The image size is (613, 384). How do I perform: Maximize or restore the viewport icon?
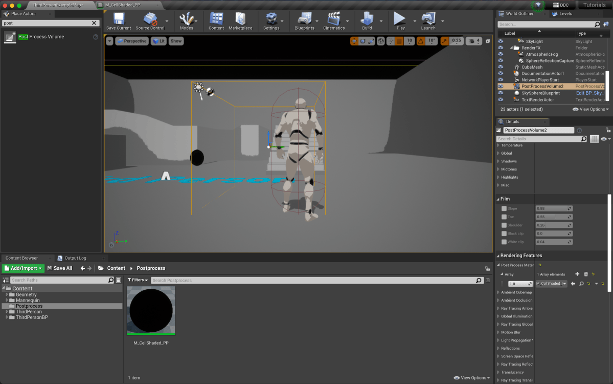coord(488,41)
